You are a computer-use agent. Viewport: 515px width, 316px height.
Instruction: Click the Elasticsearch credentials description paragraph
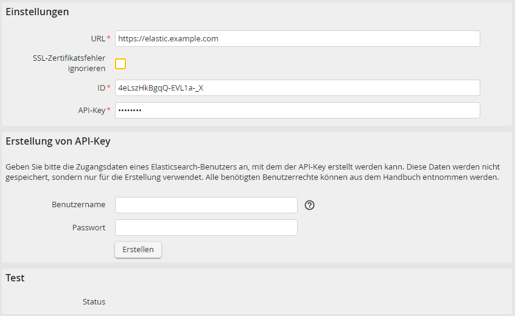pyautogui.click(x=252, y=172)
